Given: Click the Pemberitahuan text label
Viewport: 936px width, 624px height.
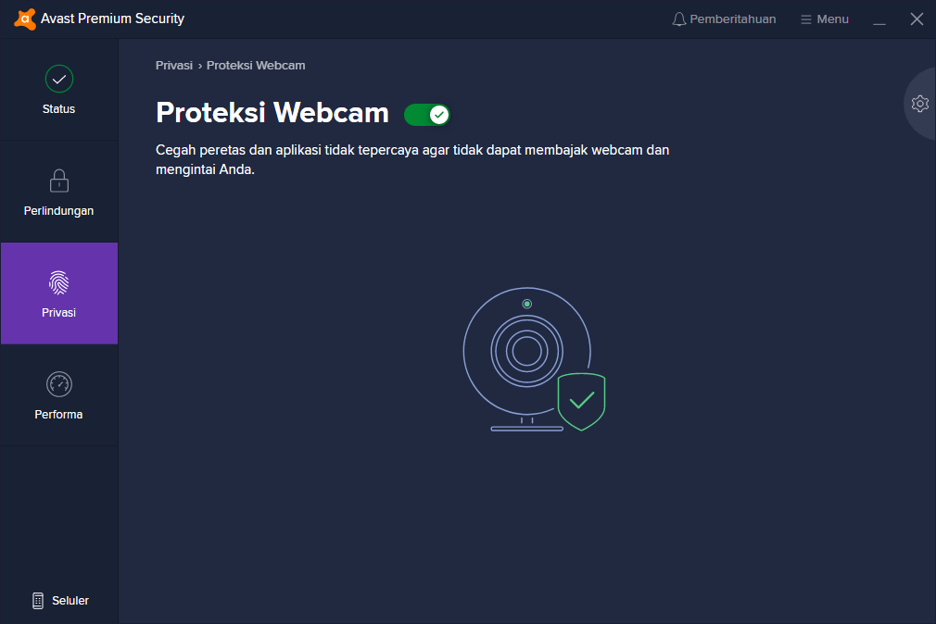Looking at the screenshot, I should click(733, 19).
